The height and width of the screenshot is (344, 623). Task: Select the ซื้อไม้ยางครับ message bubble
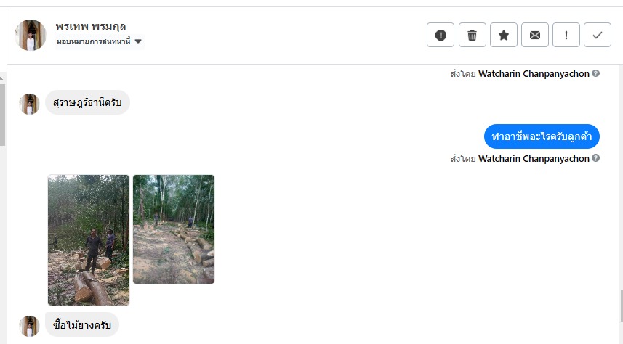82,324
